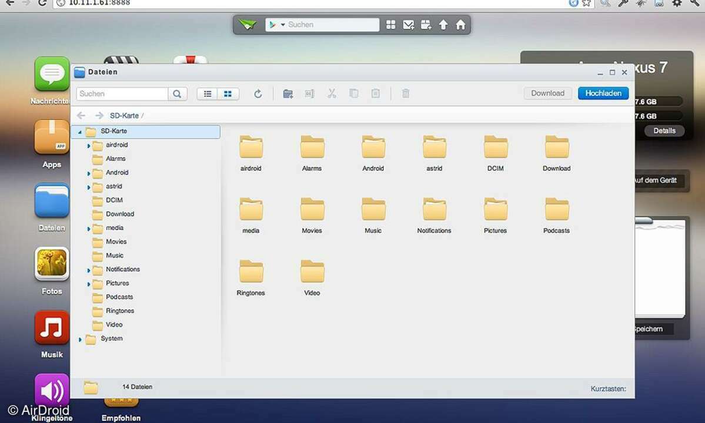This screenshot has height=423, width=705.
Task: Open the new message icon in the top bar
Action: 408,25
